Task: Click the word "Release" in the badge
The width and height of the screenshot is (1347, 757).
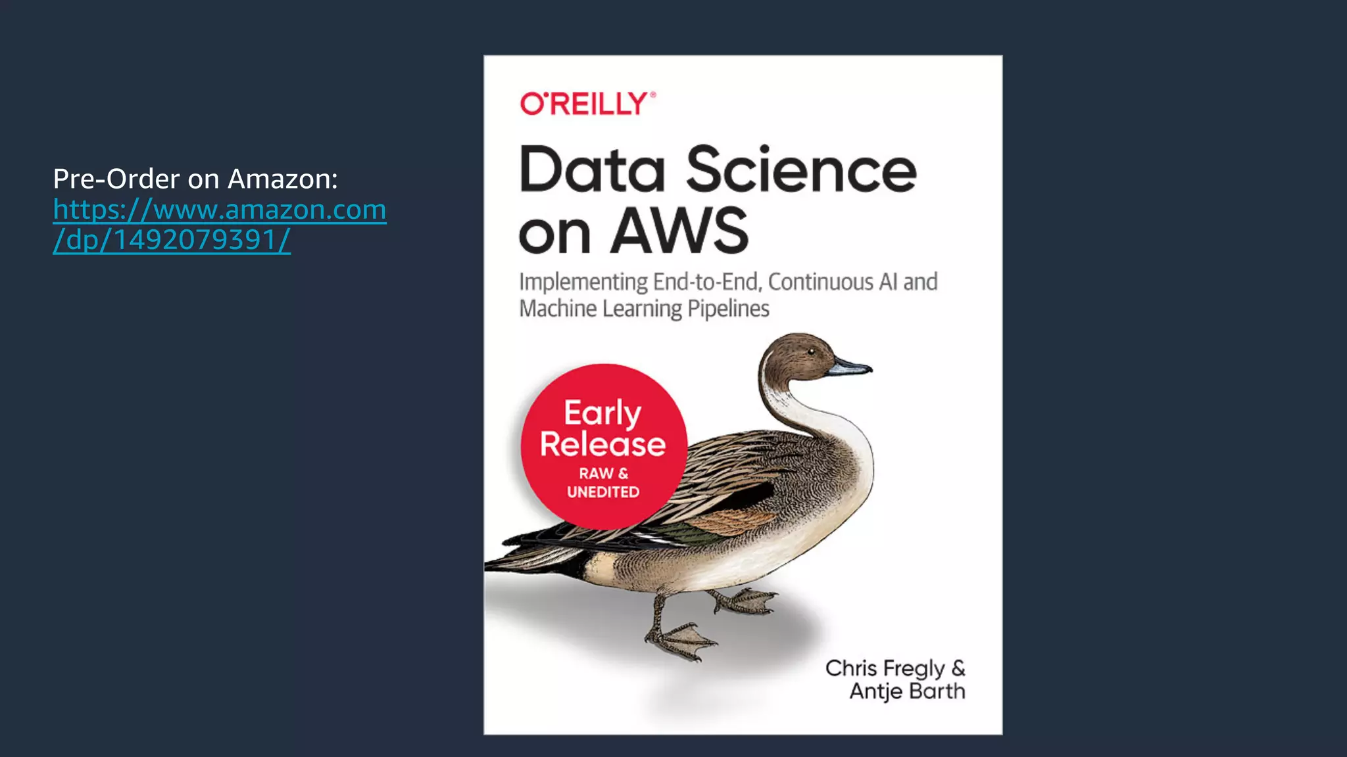Action: [x=602, y=445]
